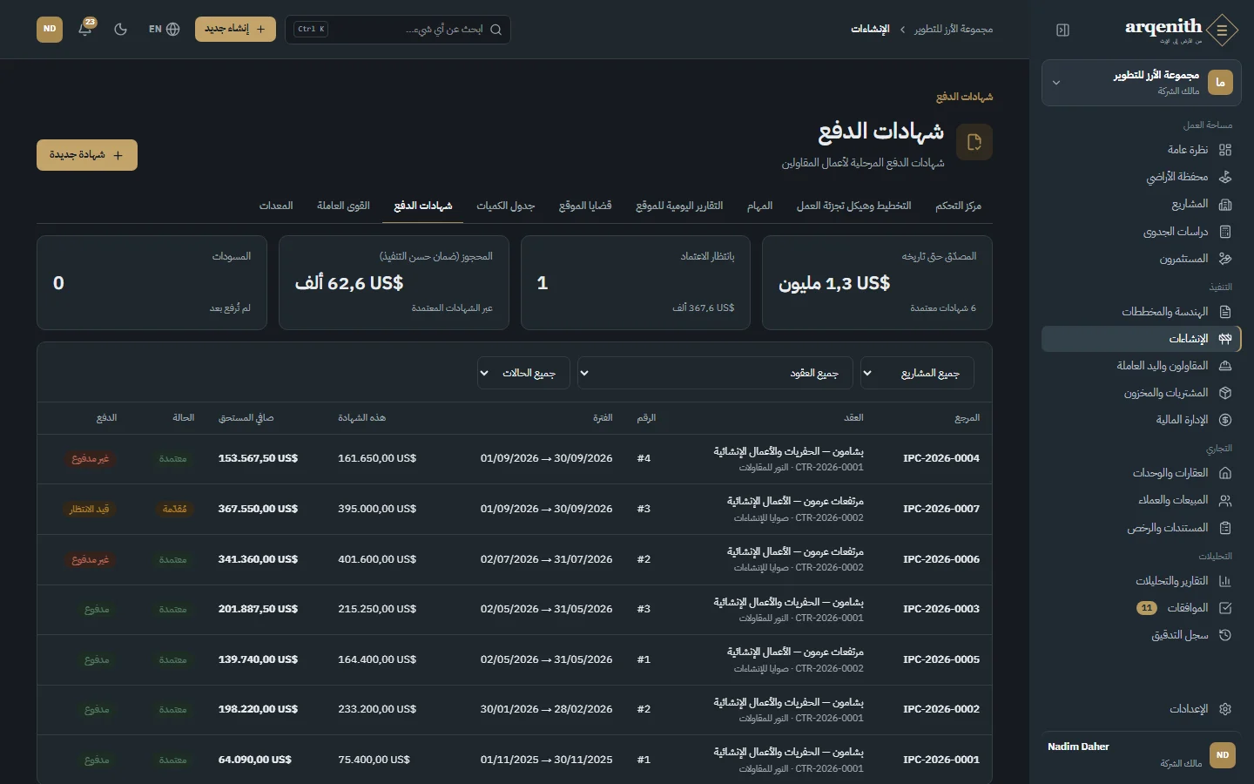The image size is (1254, 784).
Task: Click إنشاء جديد button in top bar
Action: point(235,29)
